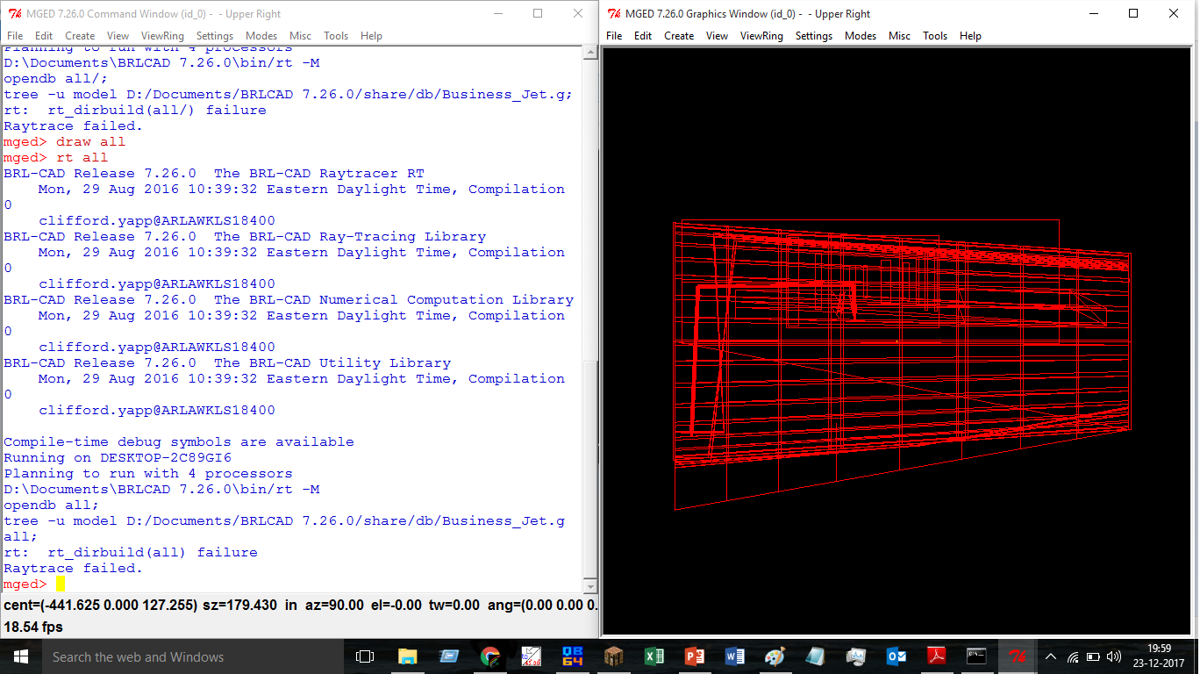
Task: Open Wi-Fi network tray icon
Action: (1073, 656)
